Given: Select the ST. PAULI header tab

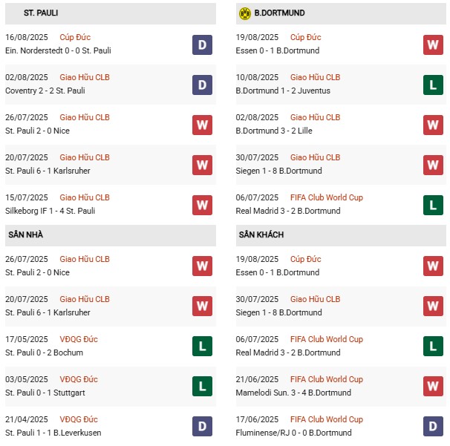Looking at the screenshot, I should click(x=41, y=13).
